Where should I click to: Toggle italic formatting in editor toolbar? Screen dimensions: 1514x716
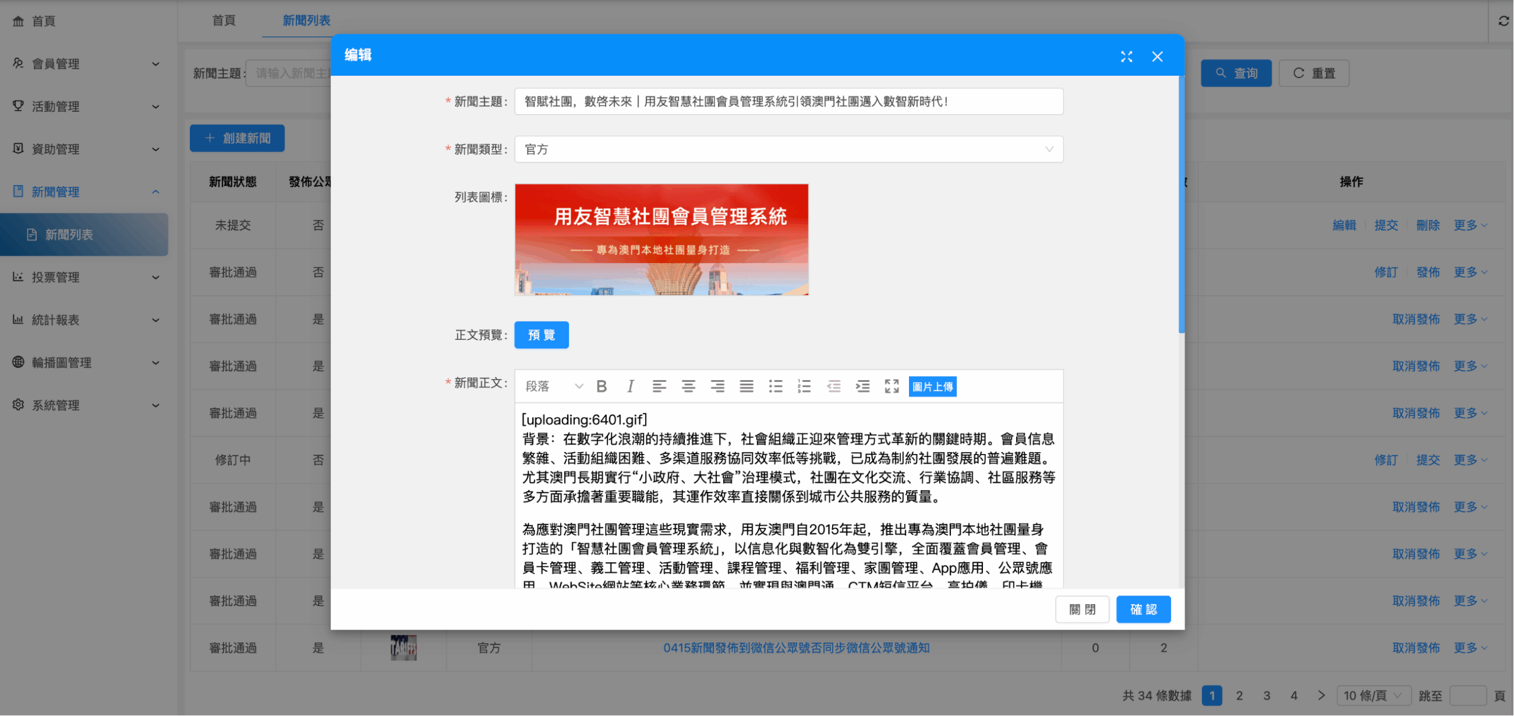630,387
